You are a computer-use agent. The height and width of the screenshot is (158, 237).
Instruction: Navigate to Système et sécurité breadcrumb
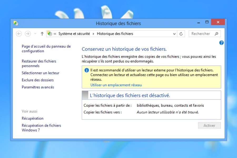[x=74, y=34]
